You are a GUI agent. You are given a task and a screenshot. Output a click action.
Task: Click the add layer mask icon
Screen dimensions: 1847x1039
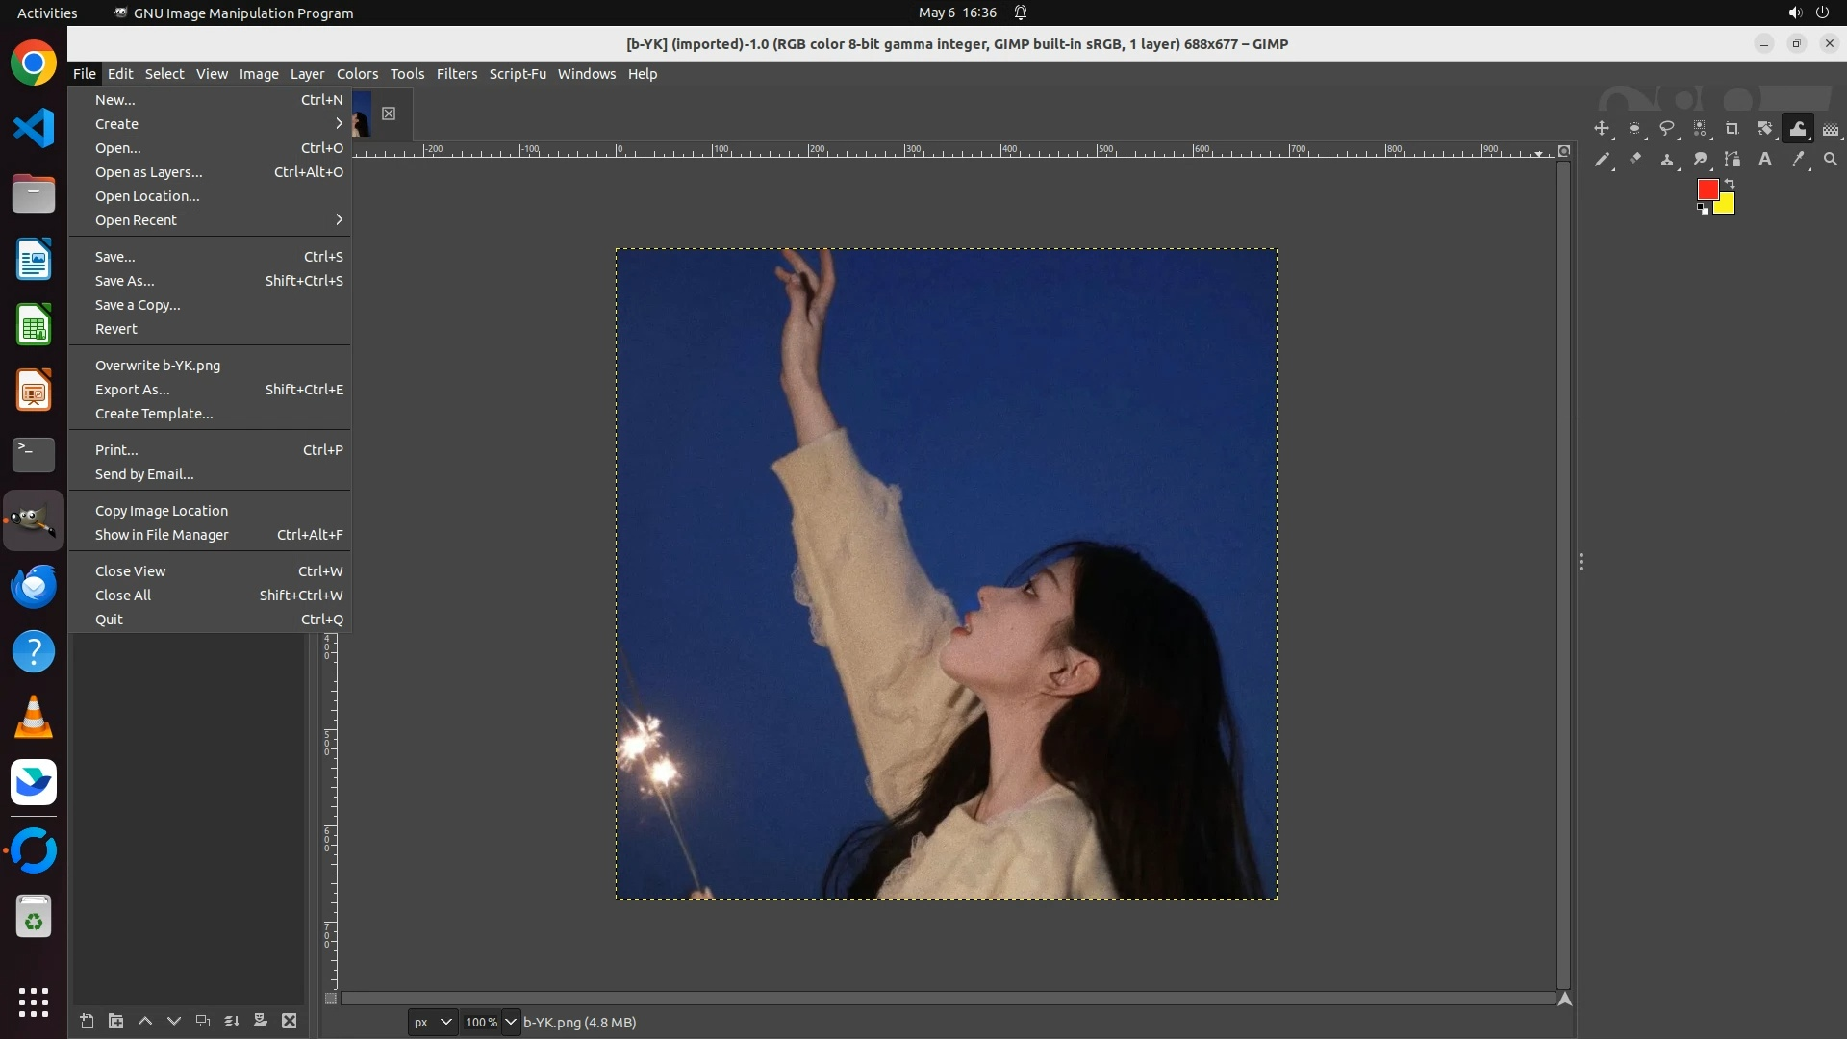click(x=260, y=1021)
